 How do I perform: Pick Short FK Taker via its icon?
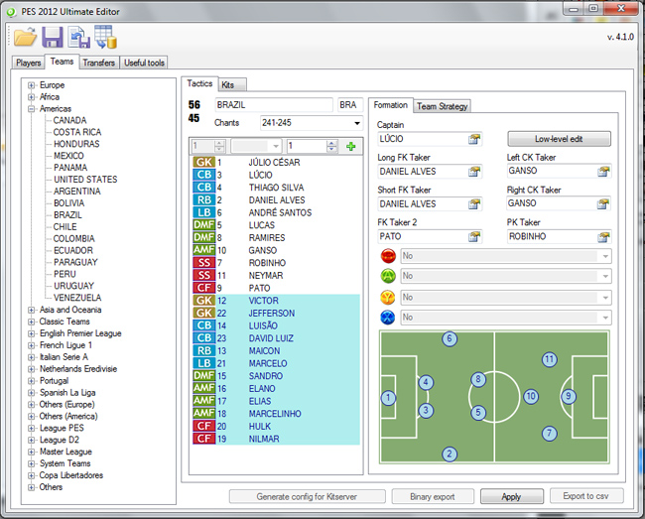click(474, 204)
